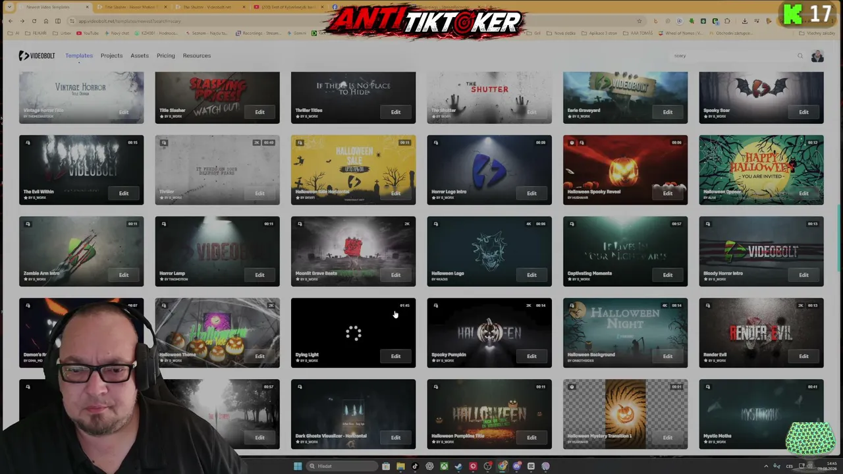Click the browser address bar
Image resolution: width=843 pixels, height=474 pixels.
(356, 21)
